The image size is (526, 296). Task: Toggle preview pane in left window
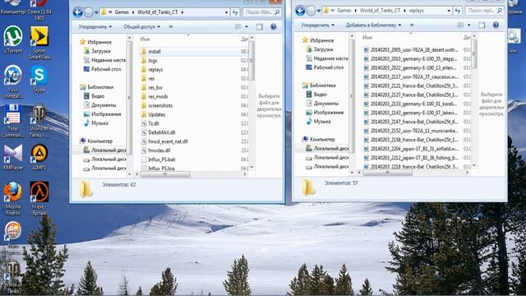click(x=260, y=27)
